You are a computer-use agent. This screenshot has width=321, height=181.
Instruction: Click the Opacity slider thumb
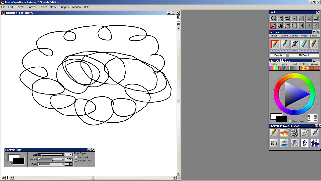(52, 159)
